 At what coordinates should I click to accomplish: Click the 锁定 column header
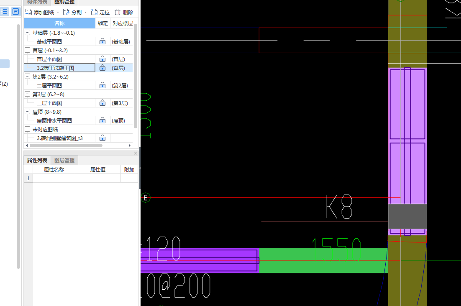103,23
